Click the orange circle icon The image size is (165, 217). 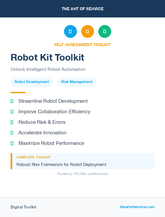(87, 31)
